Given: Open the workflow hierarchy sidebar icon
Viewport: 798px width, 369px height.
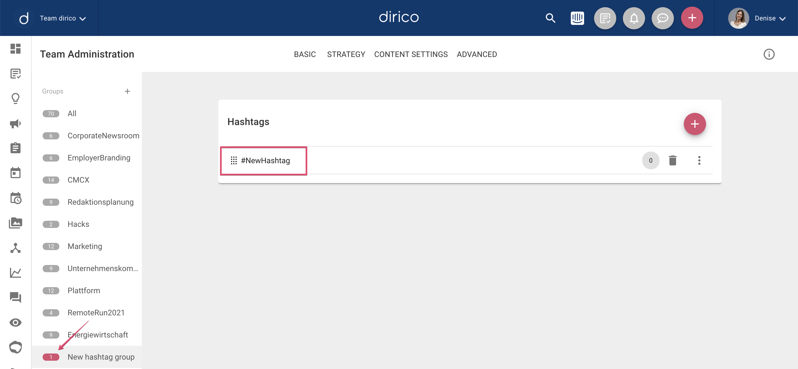Looking at the screenshot, I should 16,248.
